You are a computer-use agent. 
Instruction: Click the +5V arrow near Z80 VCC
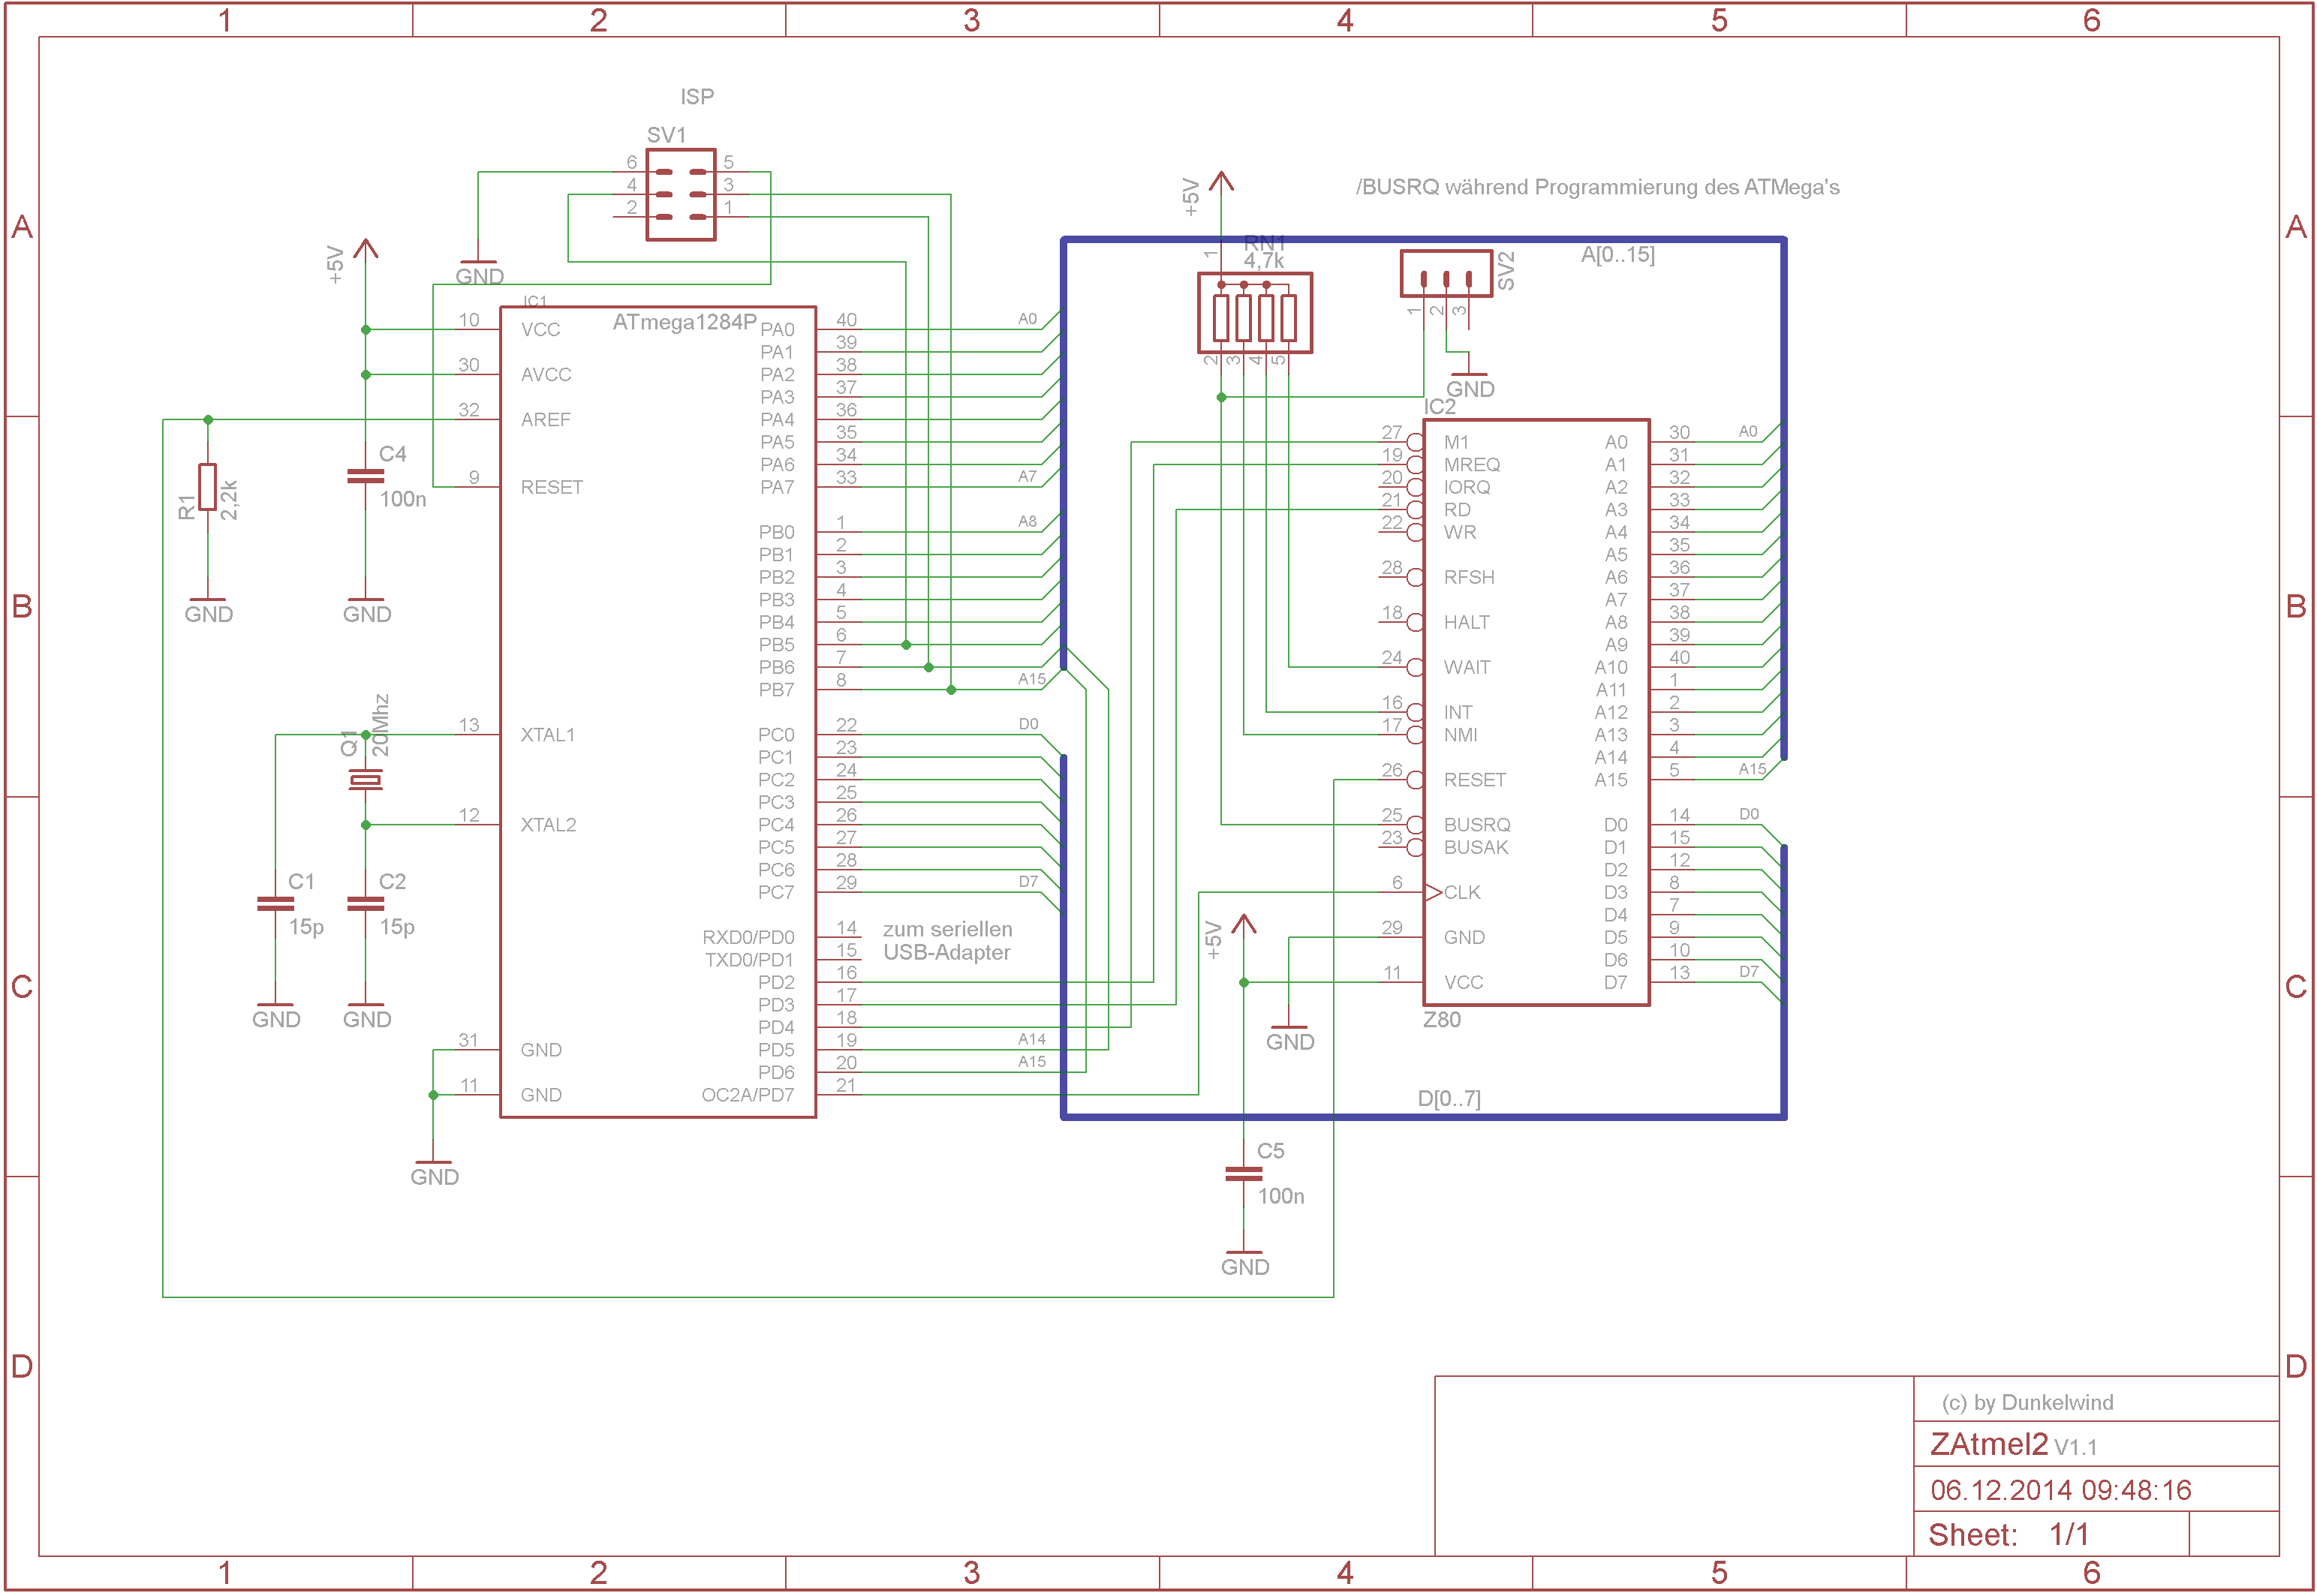(x=1243, y=925)
